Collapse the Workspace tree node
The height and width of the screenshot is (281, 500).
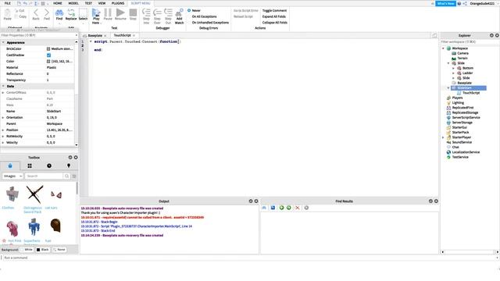pos(443,48)
